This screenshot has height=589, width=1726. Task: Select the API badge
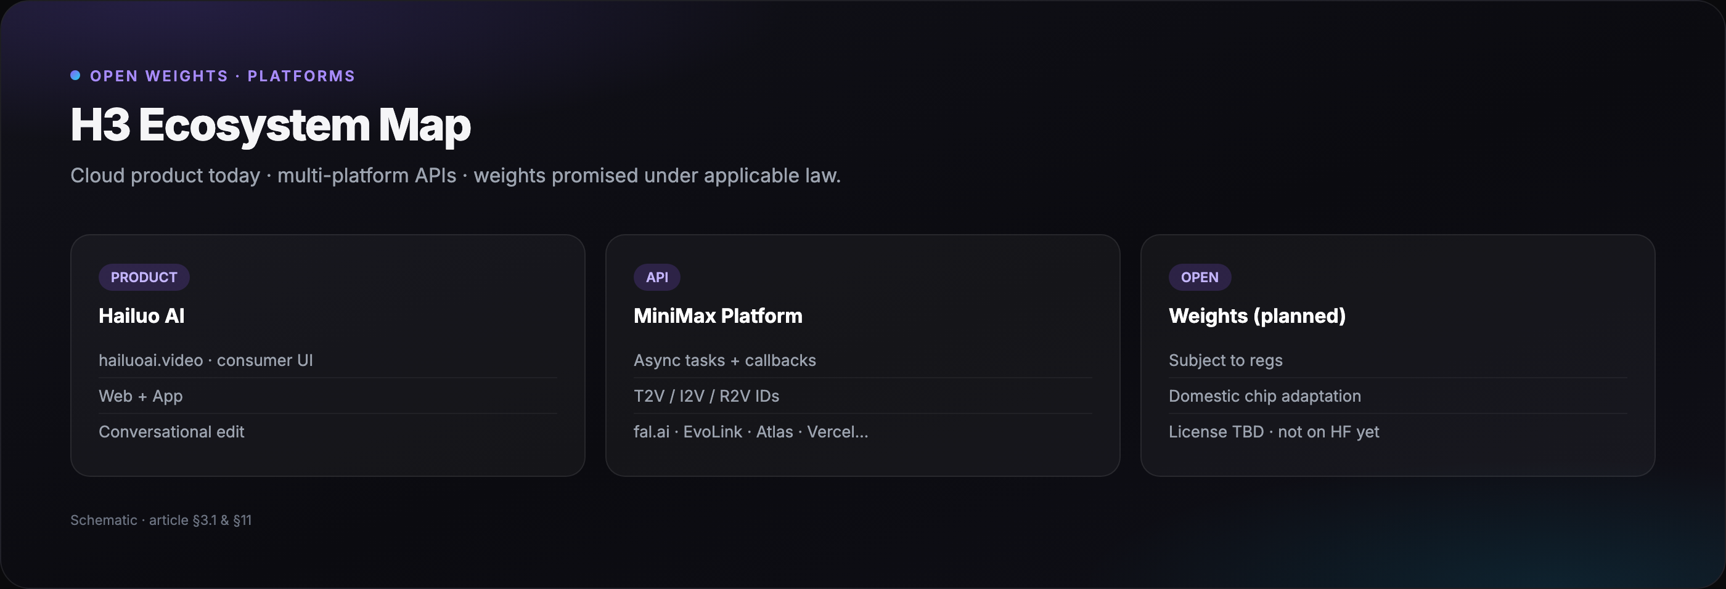[x=656, y=277]
